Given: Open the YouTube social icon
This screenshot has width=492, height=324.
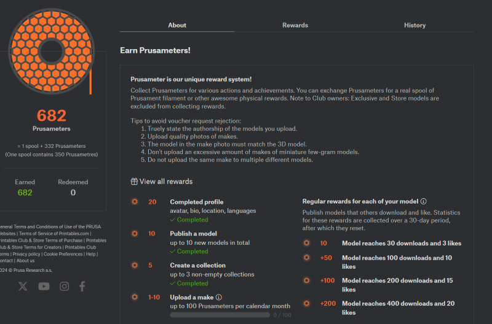Looking at the screenshot, I should pos(44,286).
